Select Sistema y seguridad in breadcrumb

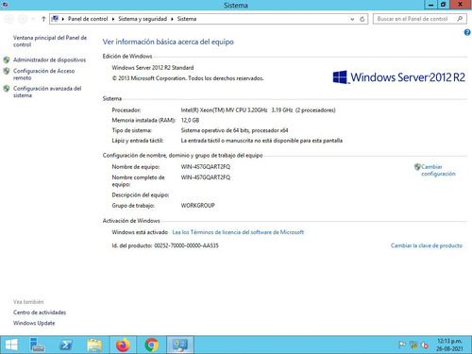click(143, 19)
